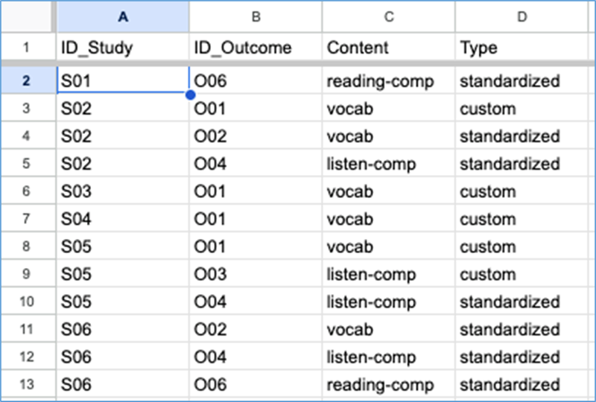596x402 pixels.
Task: Select cell O06 in row 2
Action: pyautogui.click(x=256, y=80)
